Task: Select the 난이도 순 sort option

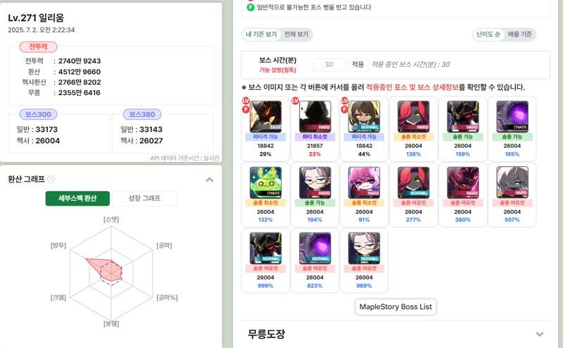Action: (x=488, y=35)
